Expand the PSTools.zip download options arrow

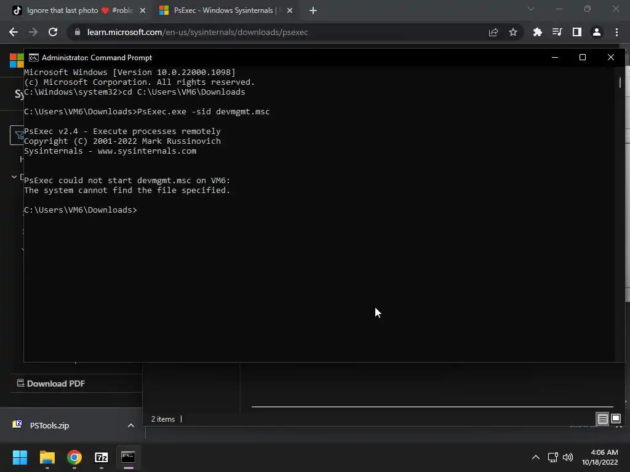131,425
